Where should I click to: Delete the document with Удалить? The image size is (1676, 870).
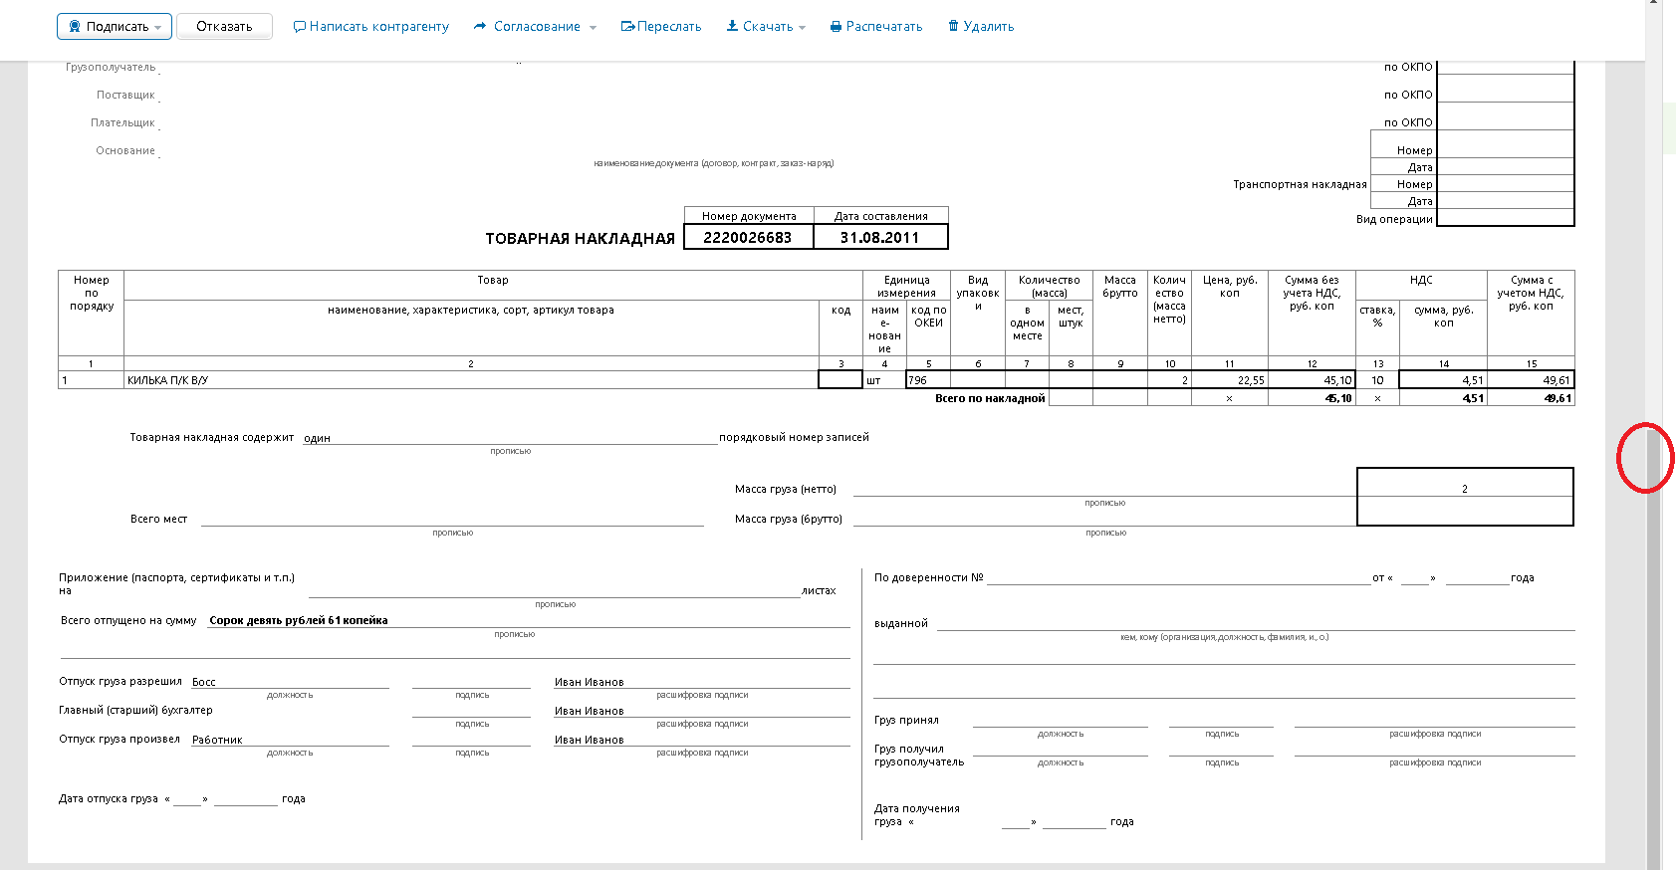981,27
